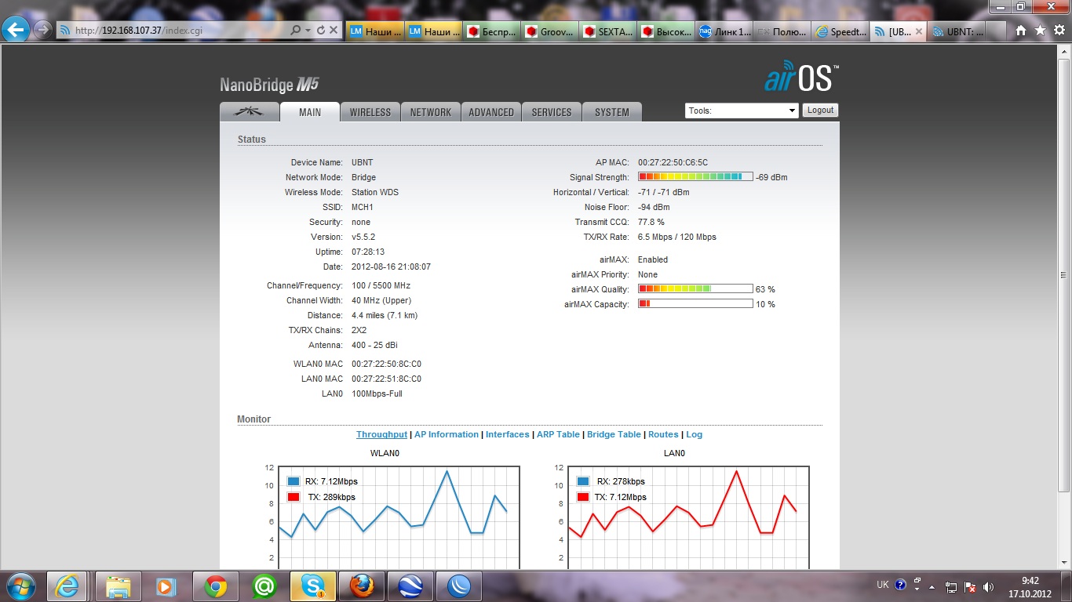Launch Google Chrome from taskbar

pyautogui.click(x=216, y=586)
